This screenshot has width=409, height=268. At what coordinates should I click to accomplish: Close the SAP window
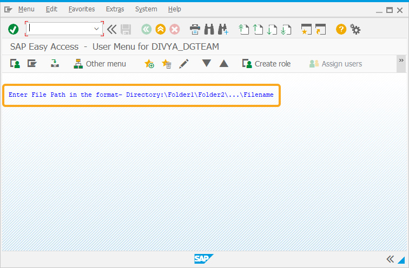[x=400, y=10]
